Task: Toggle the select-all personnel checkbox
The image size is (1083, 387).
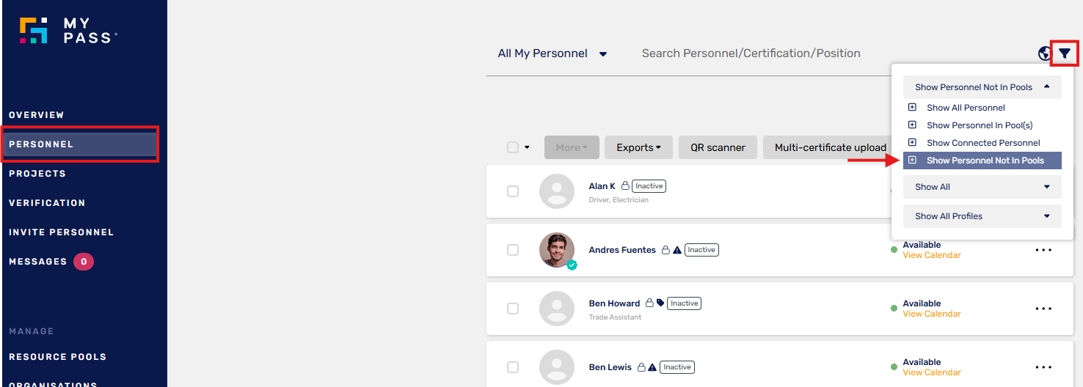Action: [513, 147]
